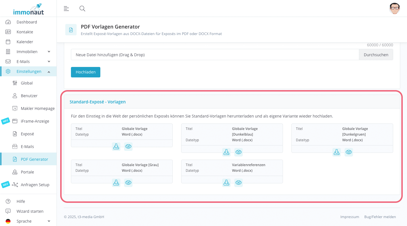Collapse the Einstellungen submenu chevron

[49, 72]
